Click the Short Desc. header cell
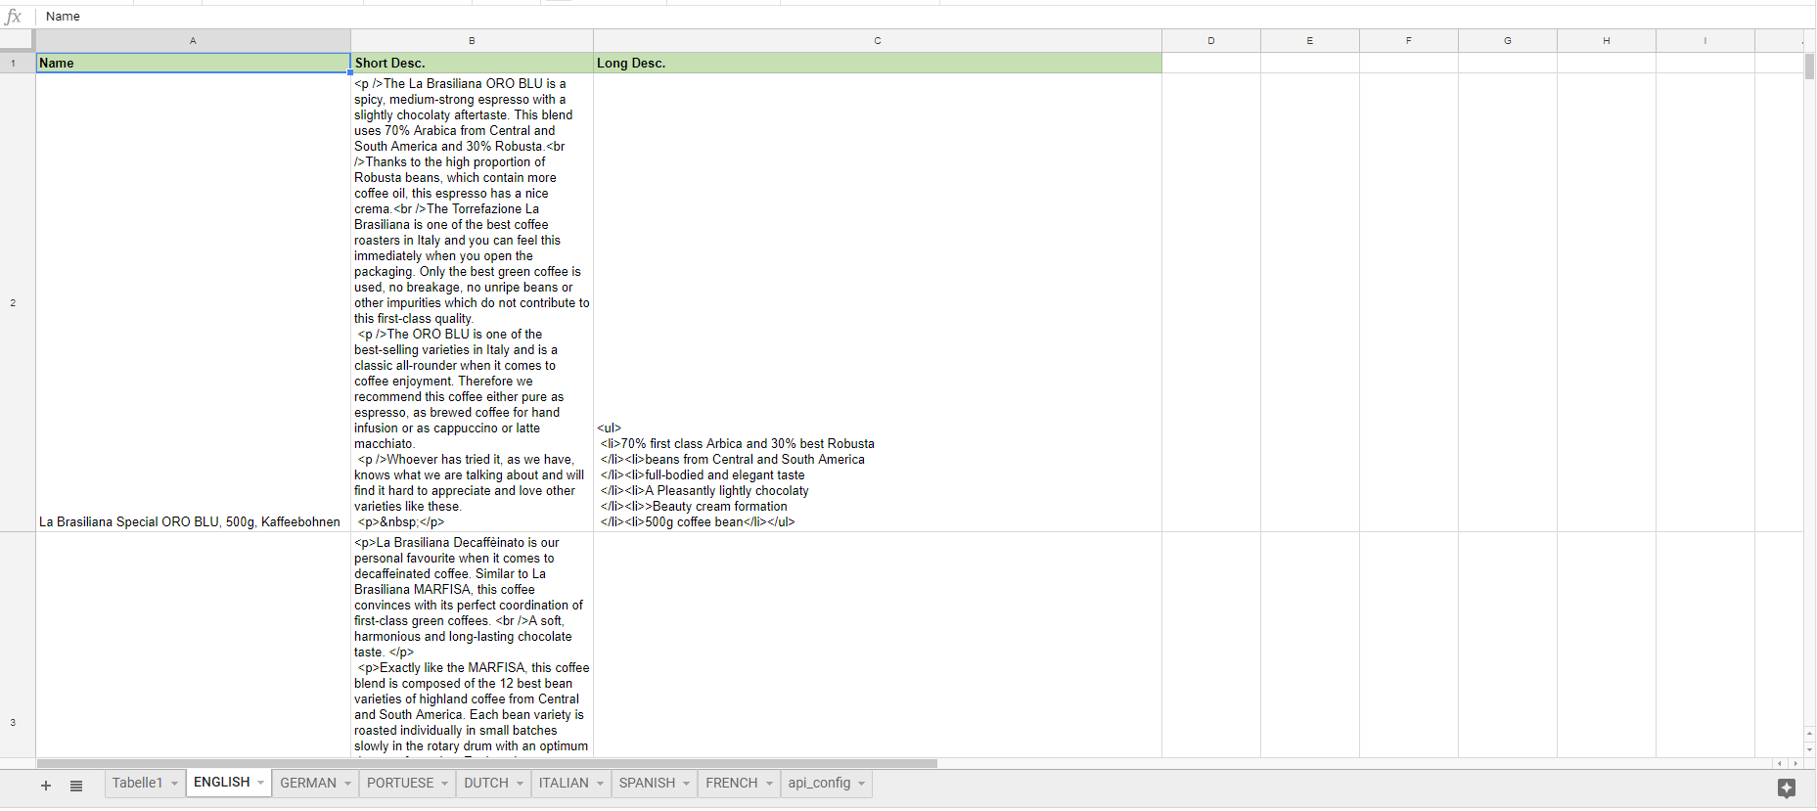Image resolution: width=1817 pixels, height=811 pixels. click(472, 64)
